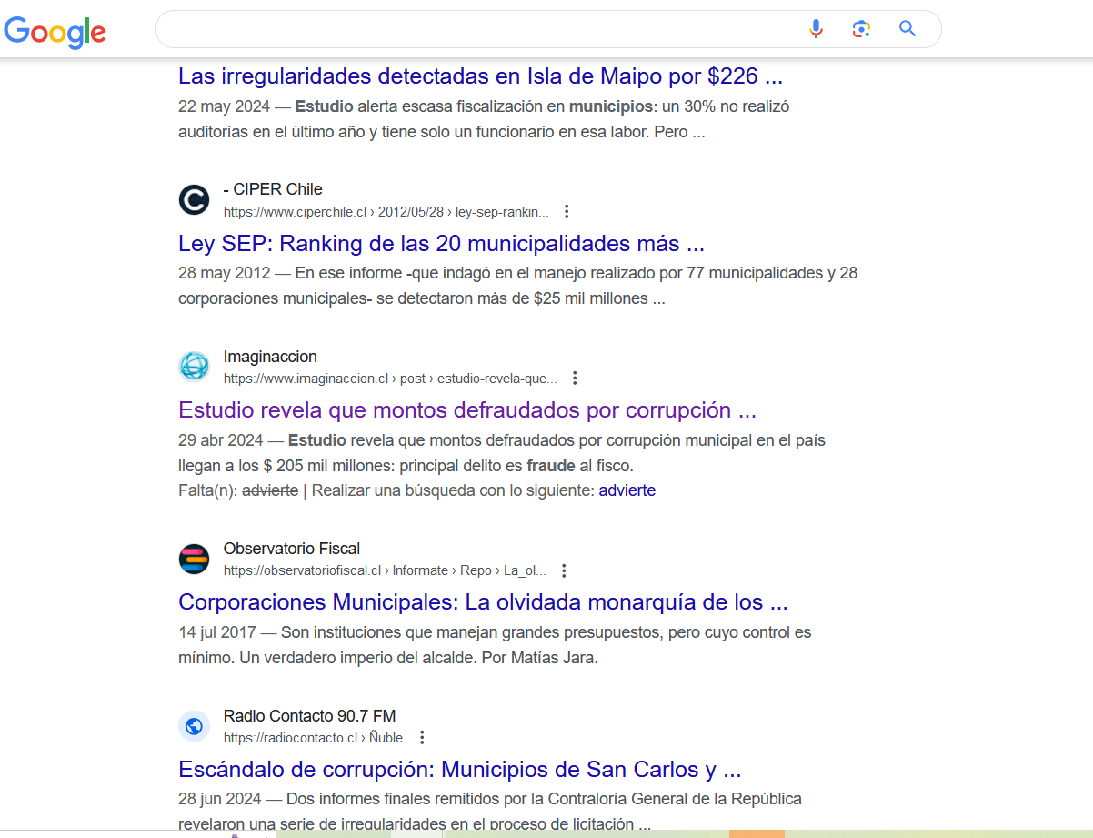
Task: Click the '- CIPER Chile' site name
Action: (x=273, y=189)
